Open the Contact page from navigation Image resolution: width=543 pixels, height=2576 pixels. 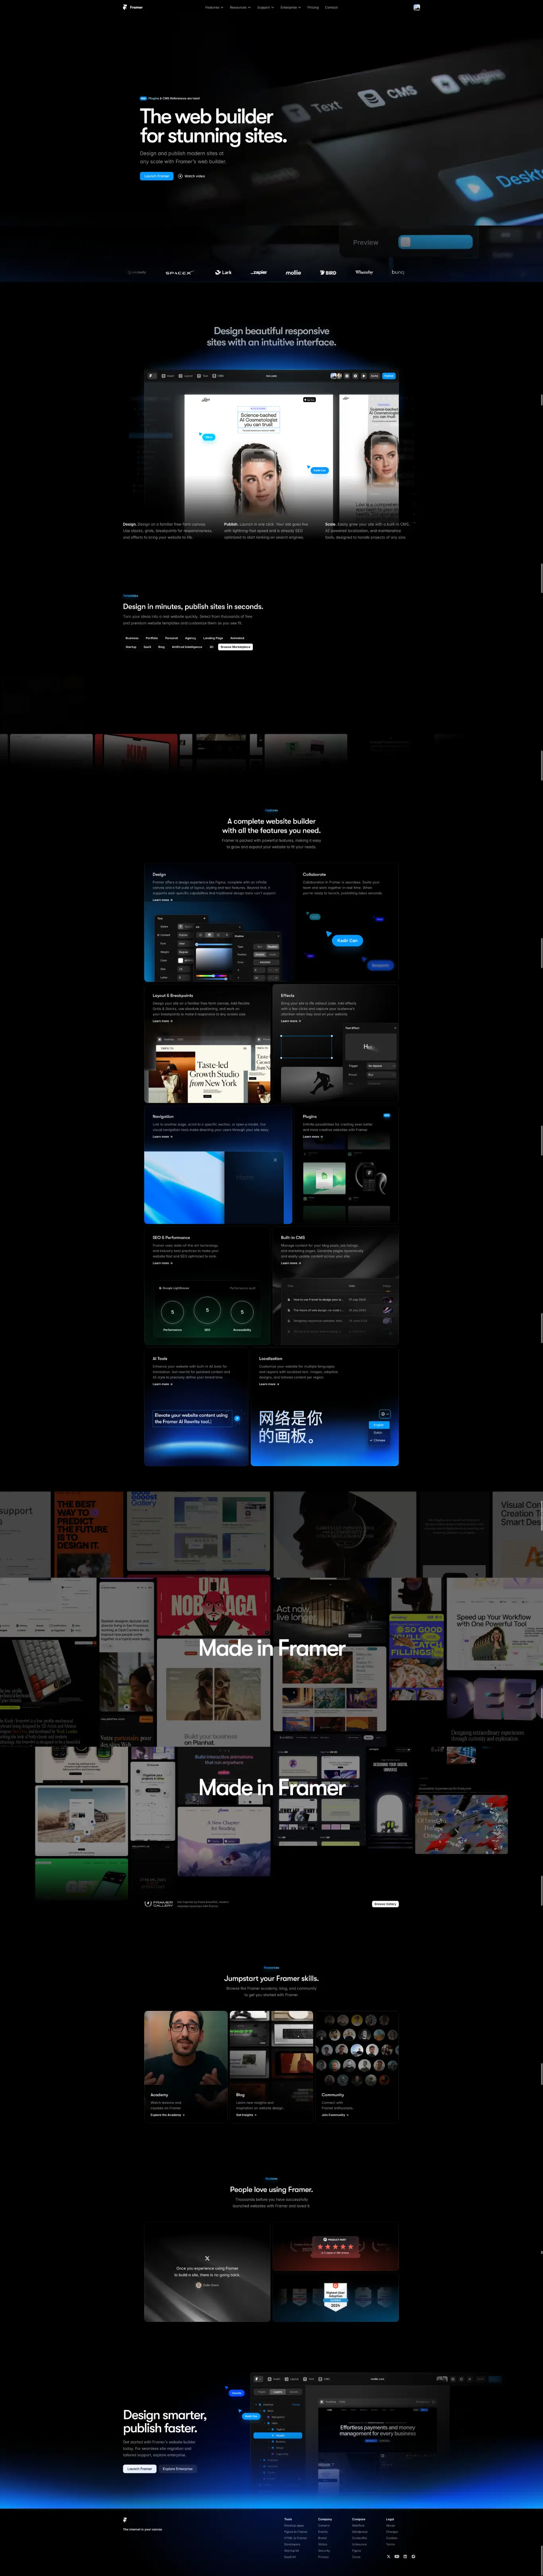[332, 7]
